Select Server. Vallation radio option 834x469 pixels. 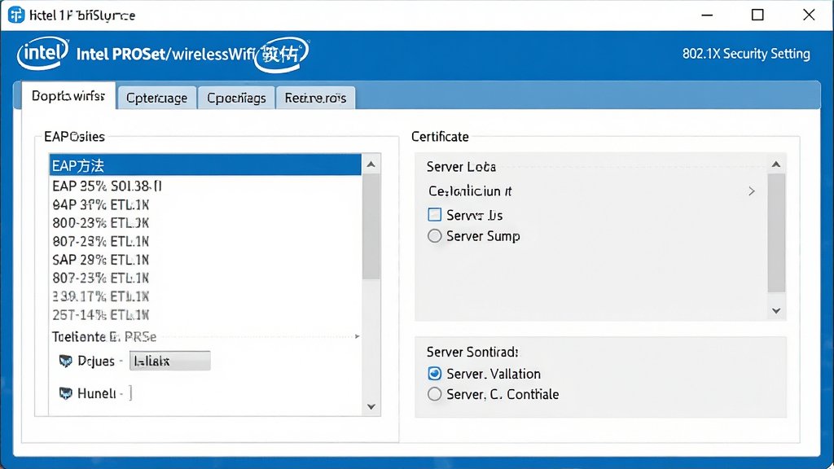(435, 374)
